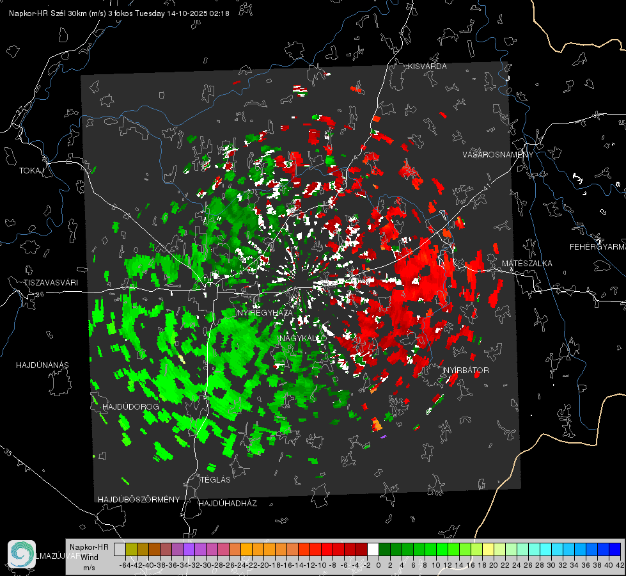This screenshot has width=626, height=576.
Task: Click the legend value label -64
Action: point(125,565)
